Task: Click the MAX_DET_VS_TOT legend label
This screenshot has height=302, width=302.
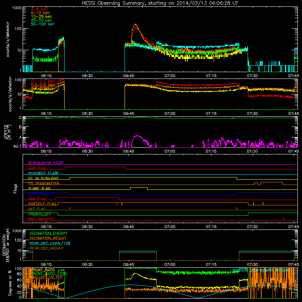Action: point(47,277)
